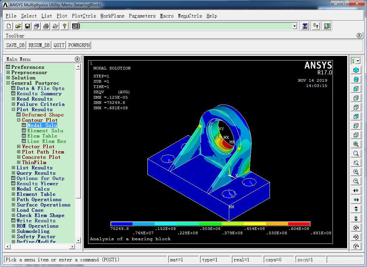Open the File menu

(x=11, y=16)
